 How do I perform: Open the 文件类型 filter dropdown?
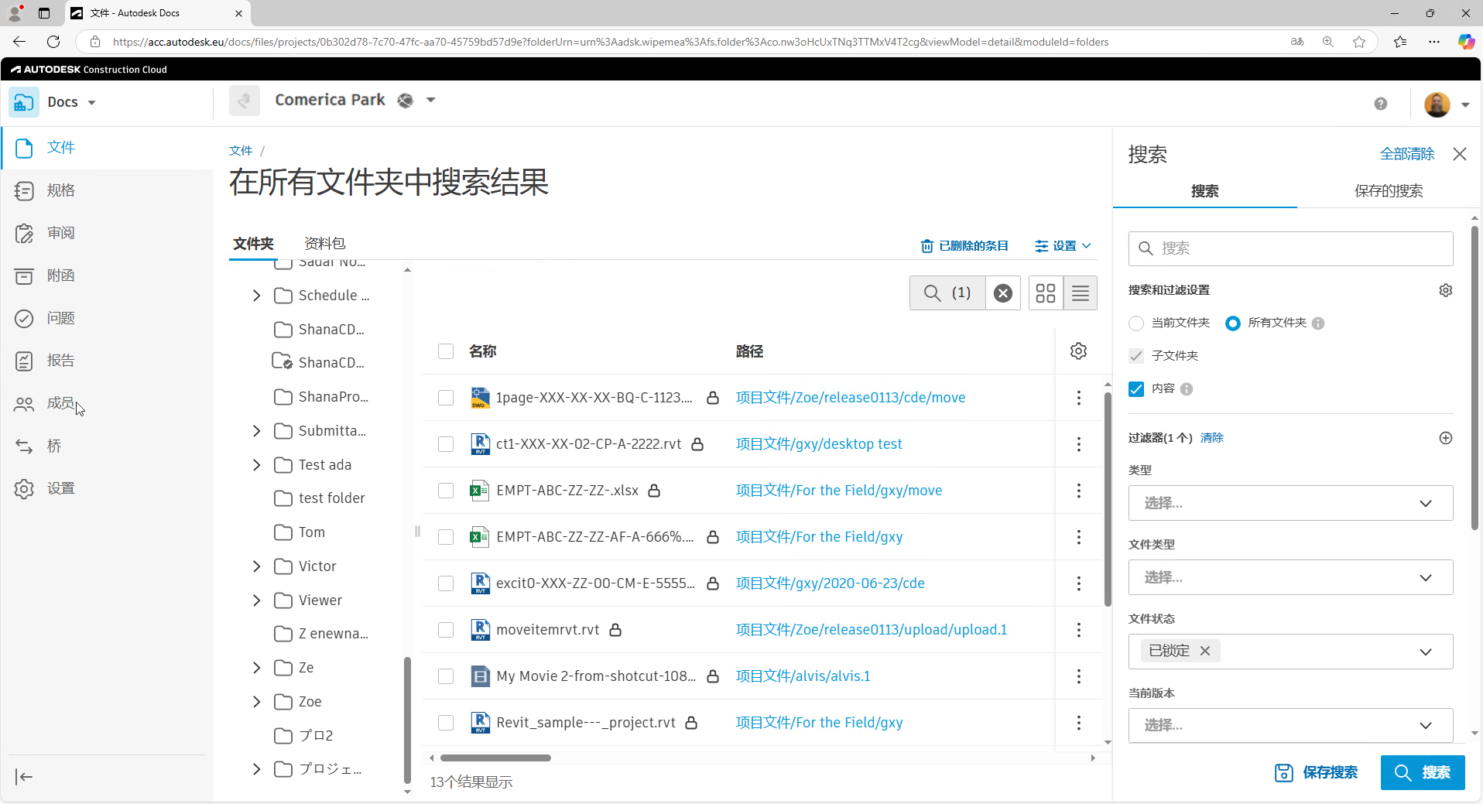coord(1290,578)
